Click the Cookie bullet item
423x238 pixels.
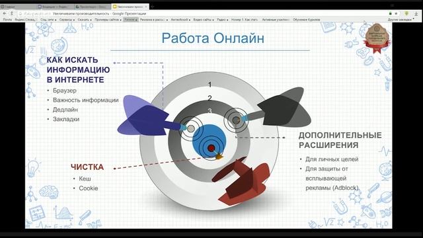click(x=89, y=188)
